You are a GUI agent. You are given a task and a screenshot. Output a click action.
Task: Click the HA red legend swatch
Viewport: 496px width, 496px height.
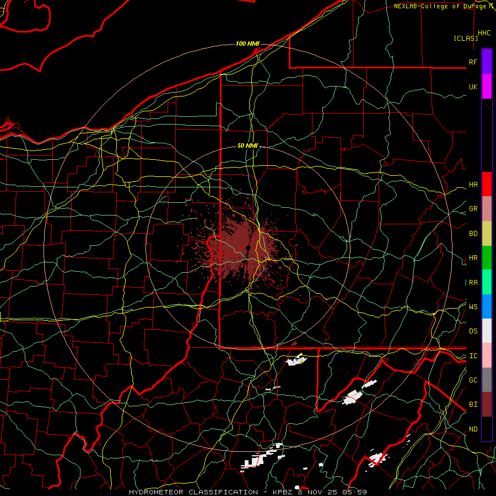click(x=487, y=184)
